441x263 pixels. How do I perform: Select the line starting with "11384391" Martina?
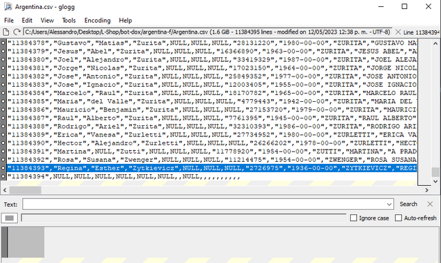212,151
